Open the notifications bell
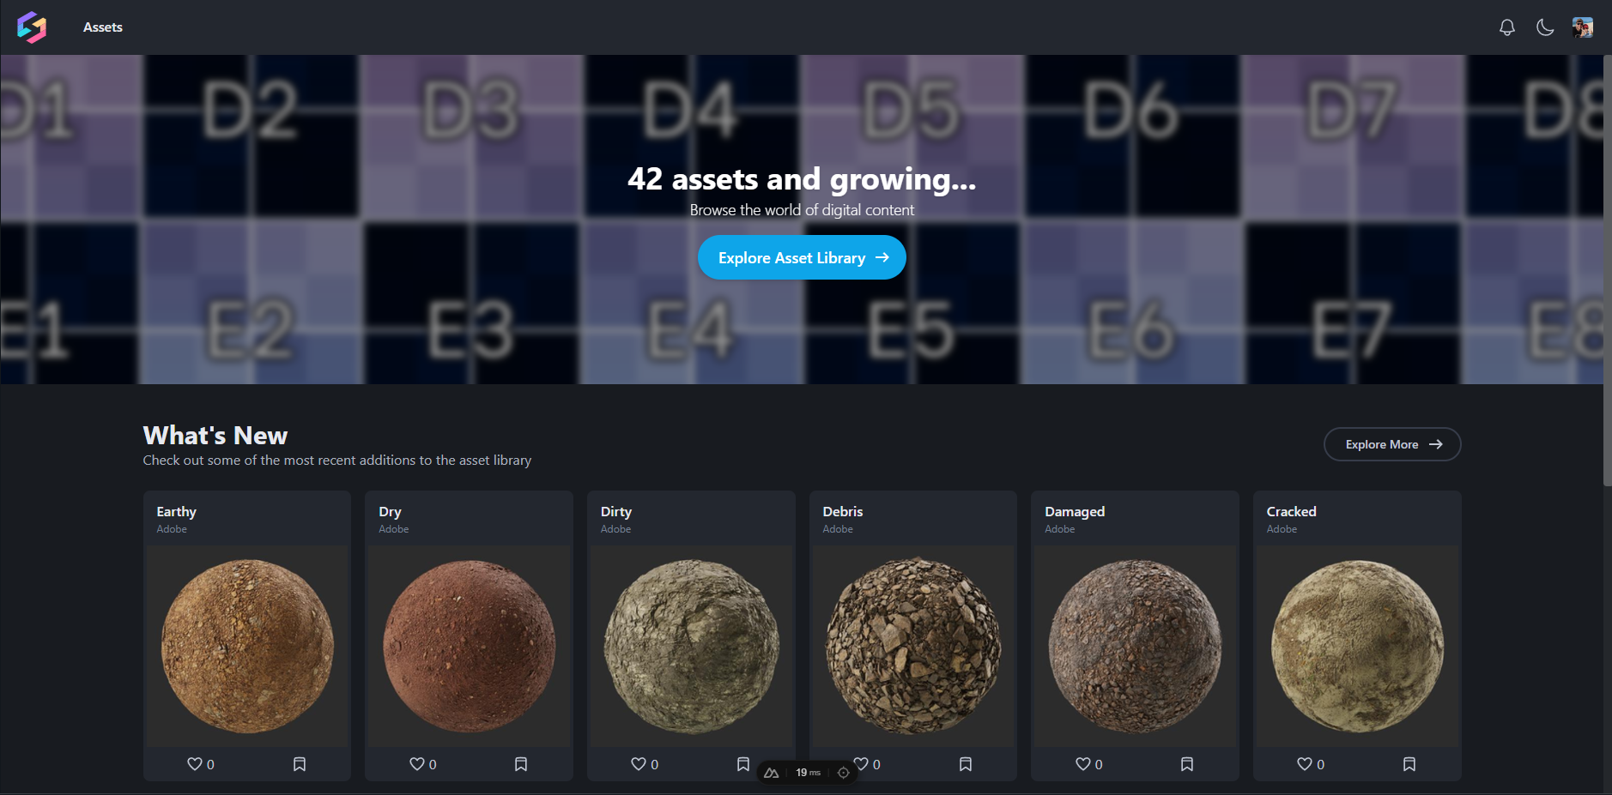Viewport: 1612px width, 795px height. [1506, 27]
